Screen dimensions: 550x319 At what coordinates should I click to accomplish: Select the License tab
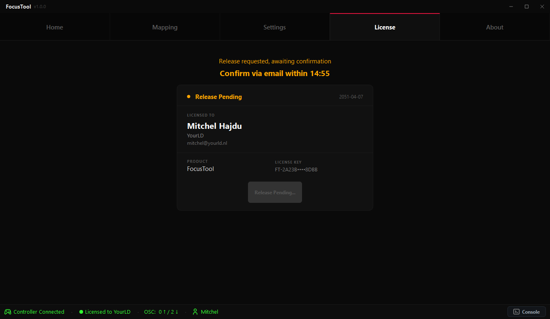385,27
